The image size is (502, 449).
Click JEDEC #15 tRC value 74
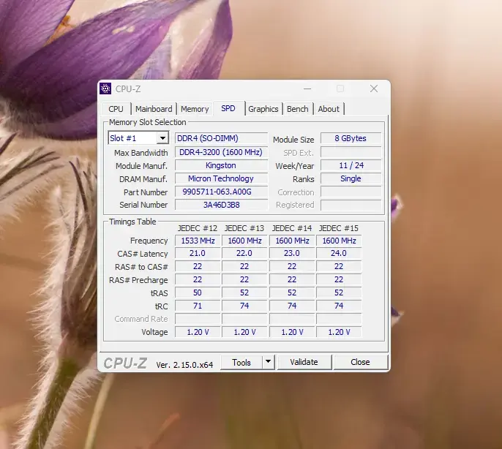point(339,306)
